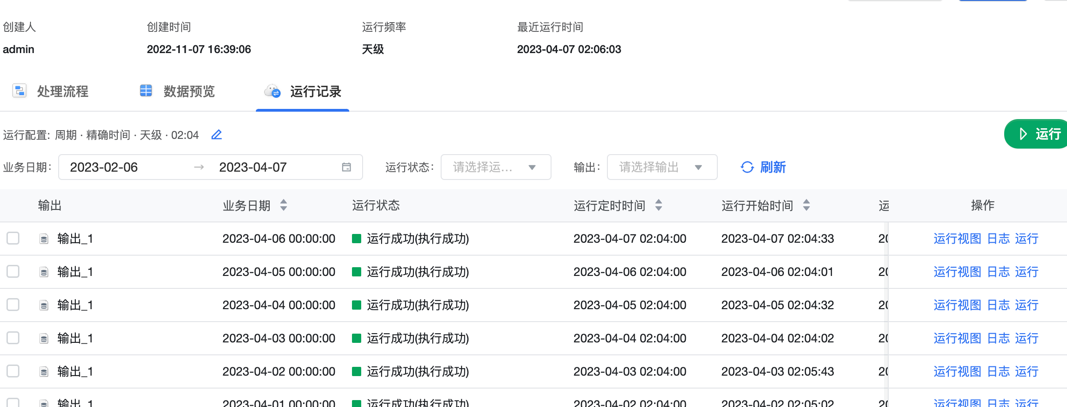Image resolution: width=1067 pixels, height=407 pixels.
Task: Click the play triangle on green 运行 button
Action: [1023, 134]
